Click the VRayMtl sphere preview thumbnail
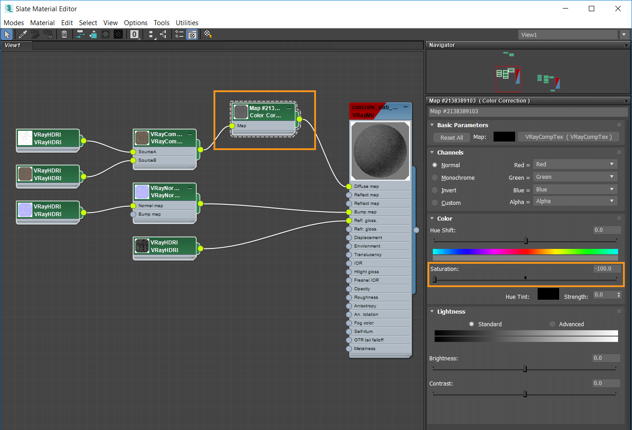The image size is (632, 430). (x=380, y=151)
